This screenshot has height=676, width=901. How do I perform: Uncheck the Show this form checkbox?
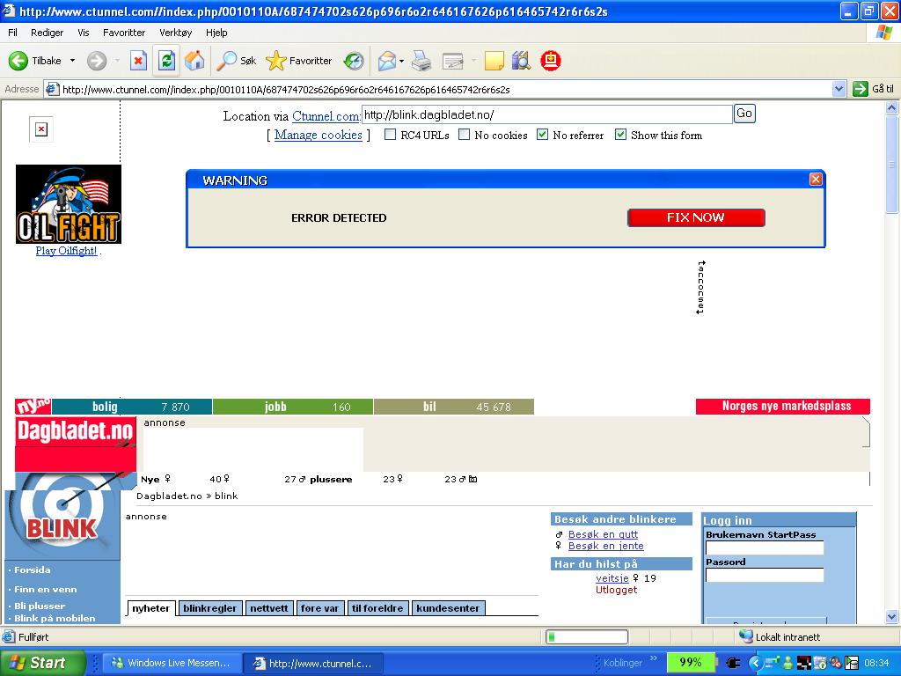pos(620,135)
